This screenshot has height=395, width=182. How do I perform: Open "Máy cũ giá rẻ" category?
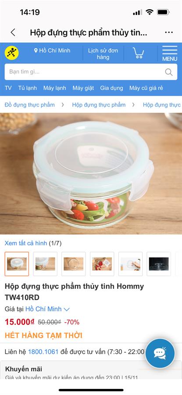point(146,88)
